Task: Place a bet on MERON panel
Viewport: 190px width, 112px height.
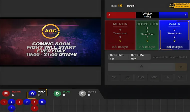Action: tap(120, 47)
